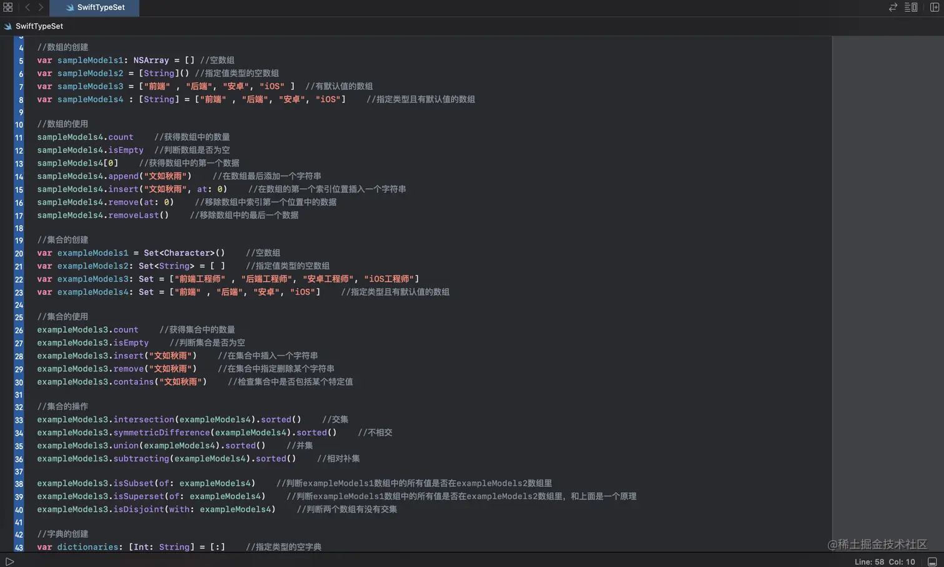
Task: Click line number 43 in the gutter
Action: tap(19, 548)
